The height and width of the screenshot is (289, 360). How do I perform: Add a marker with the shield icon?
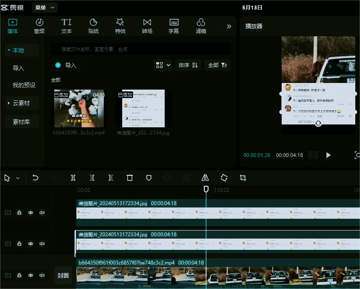149,178
